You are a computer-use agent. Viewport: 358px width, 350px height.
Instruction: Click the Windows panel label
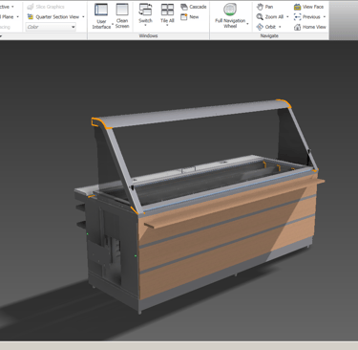(148, 36)
